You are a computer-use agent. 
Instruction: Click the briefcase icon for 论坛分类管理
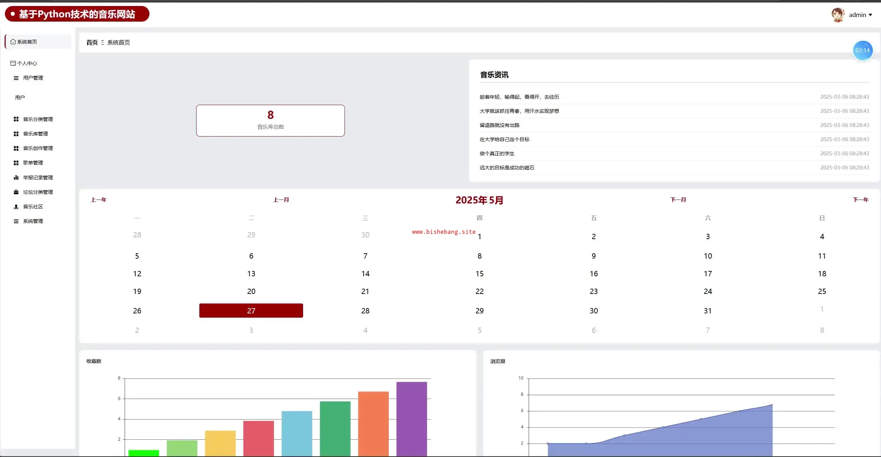16,192
